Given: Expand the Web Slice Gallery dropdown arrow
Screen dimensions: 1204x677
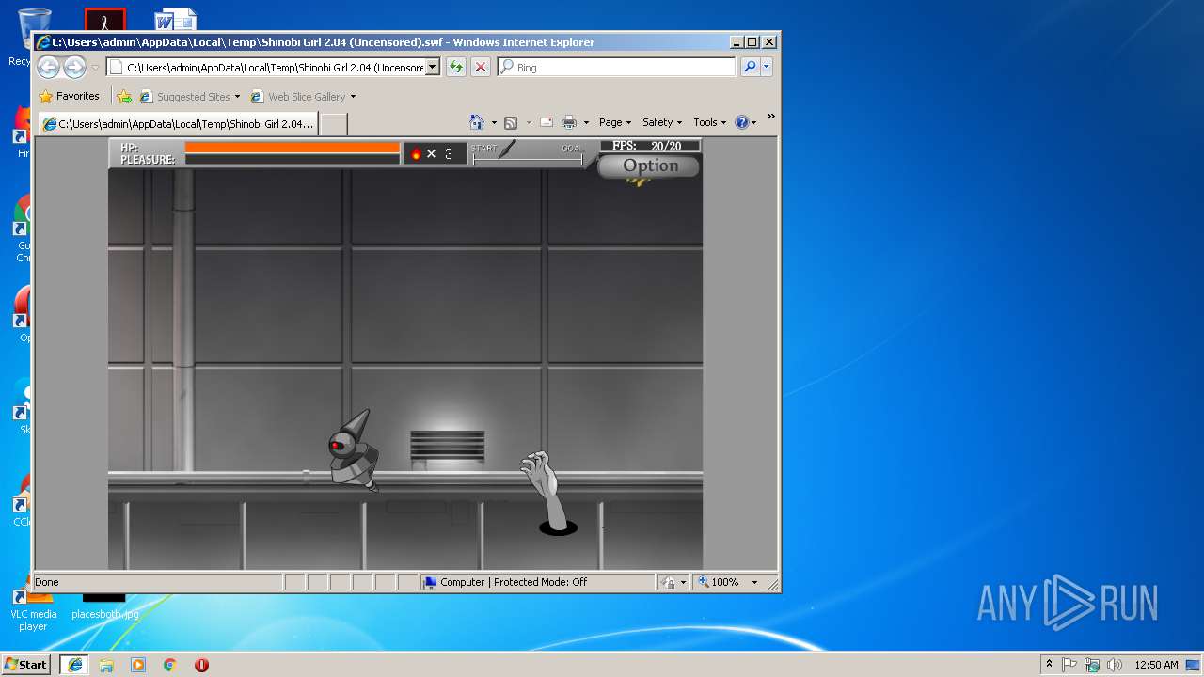Looking at the screenshot, I should (x=354, y=96).
